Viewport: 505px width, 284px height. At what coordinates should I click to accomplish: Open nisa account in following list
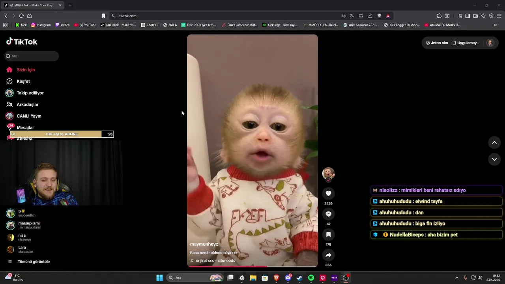pyautogui.click(x=19, y=237)
